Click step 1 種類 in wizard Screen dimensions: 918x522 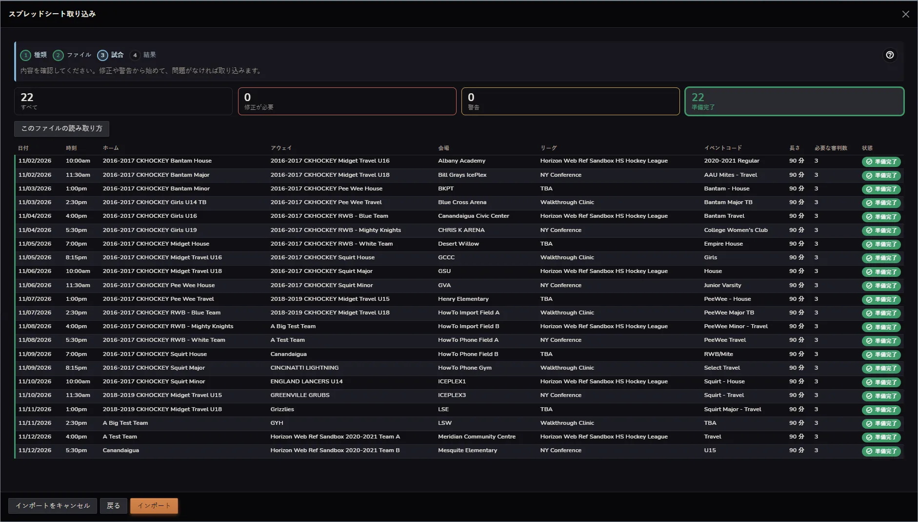pos(34,55)
